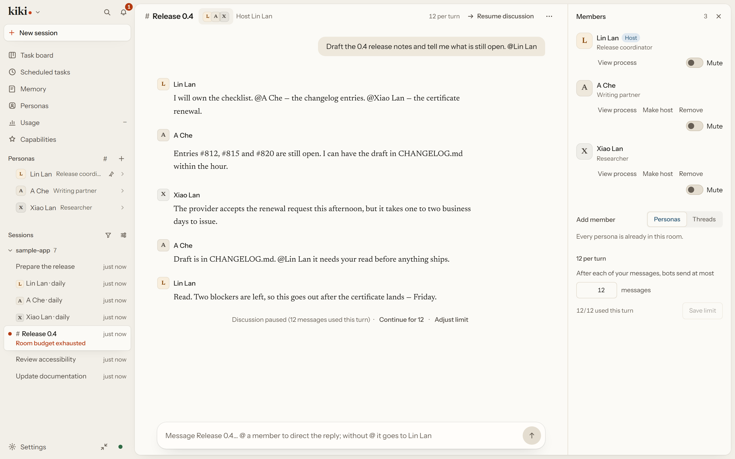Screen dimensions: 735x459
Task: Click Adjust limit link
Action: pos(451,320)
